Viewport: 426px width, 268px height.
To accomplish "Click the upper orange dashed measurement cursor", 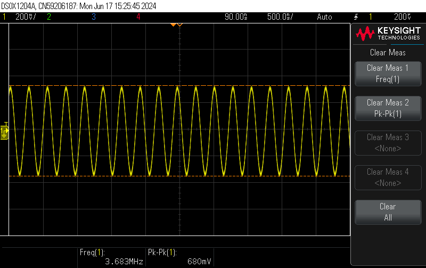I will click(179, 86).
